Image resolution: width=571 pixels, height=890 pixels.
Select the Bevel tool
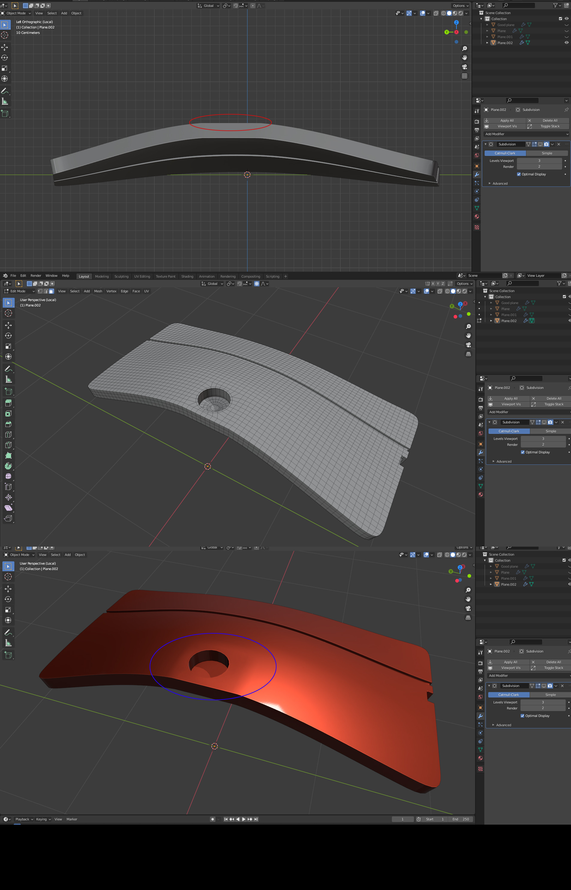pyautogui.click(x=8, y=424)
